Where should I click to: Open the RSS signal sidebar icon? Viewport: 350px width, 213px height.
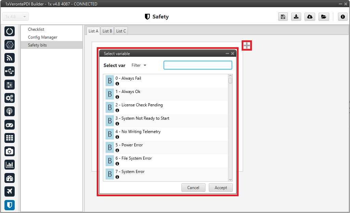coord(9,58)
